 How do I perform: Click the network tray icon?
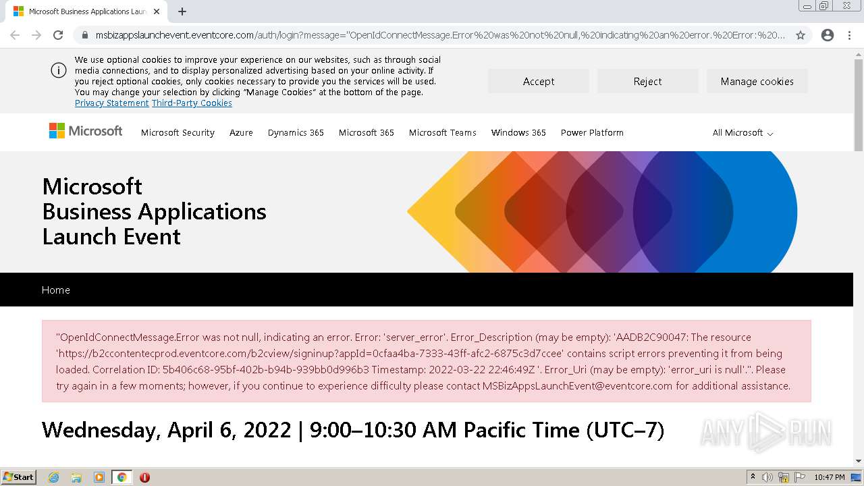[784, 477]
